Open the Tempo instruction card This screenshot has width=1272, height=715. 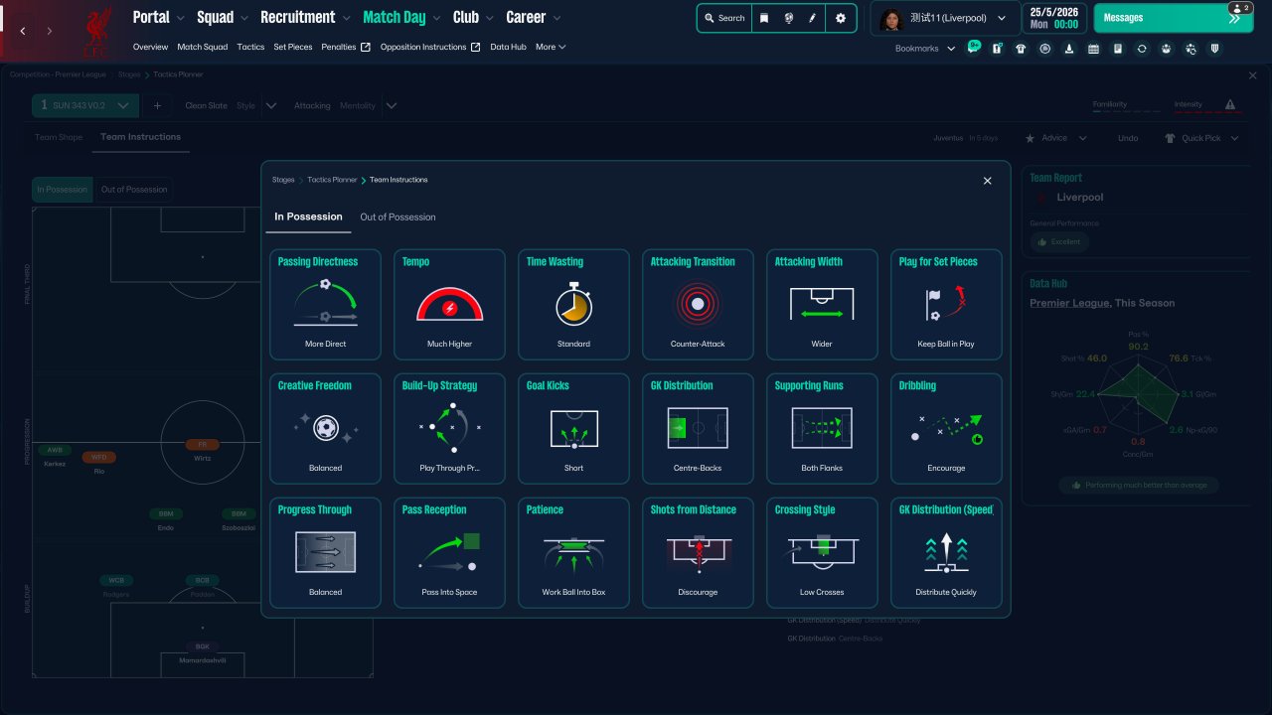pos(449,304)
